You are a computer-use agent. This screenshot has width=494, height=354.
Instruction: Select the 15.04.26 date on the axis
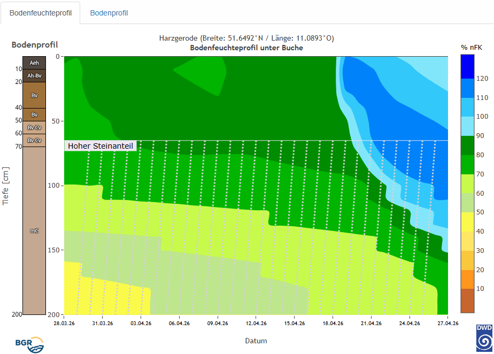295,323
